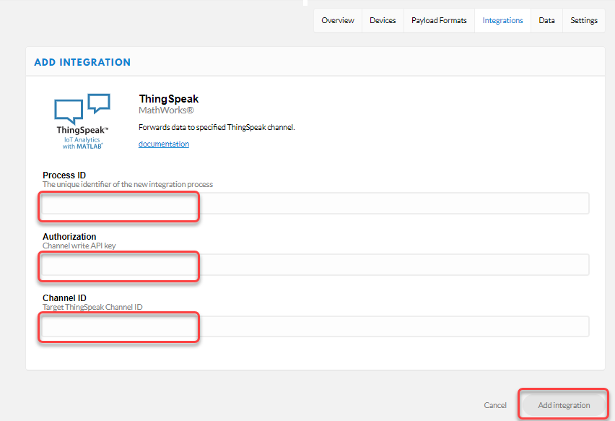Click the Authorization field label
Image resolution: width=615 pixels, height=421 pixels.
tap(69, 237)
